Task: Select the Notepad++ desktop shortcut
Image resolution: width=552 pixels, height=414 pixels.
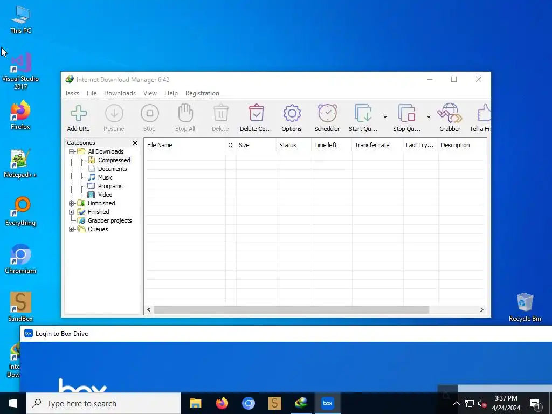Action: (20, 163)
